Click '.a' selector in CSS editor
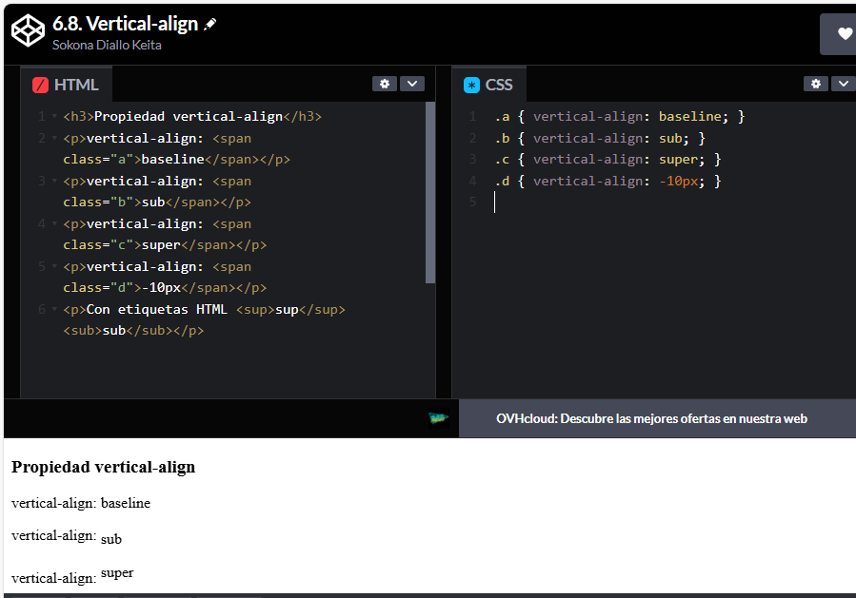856x598 pixels. click(x=502, y=116)
